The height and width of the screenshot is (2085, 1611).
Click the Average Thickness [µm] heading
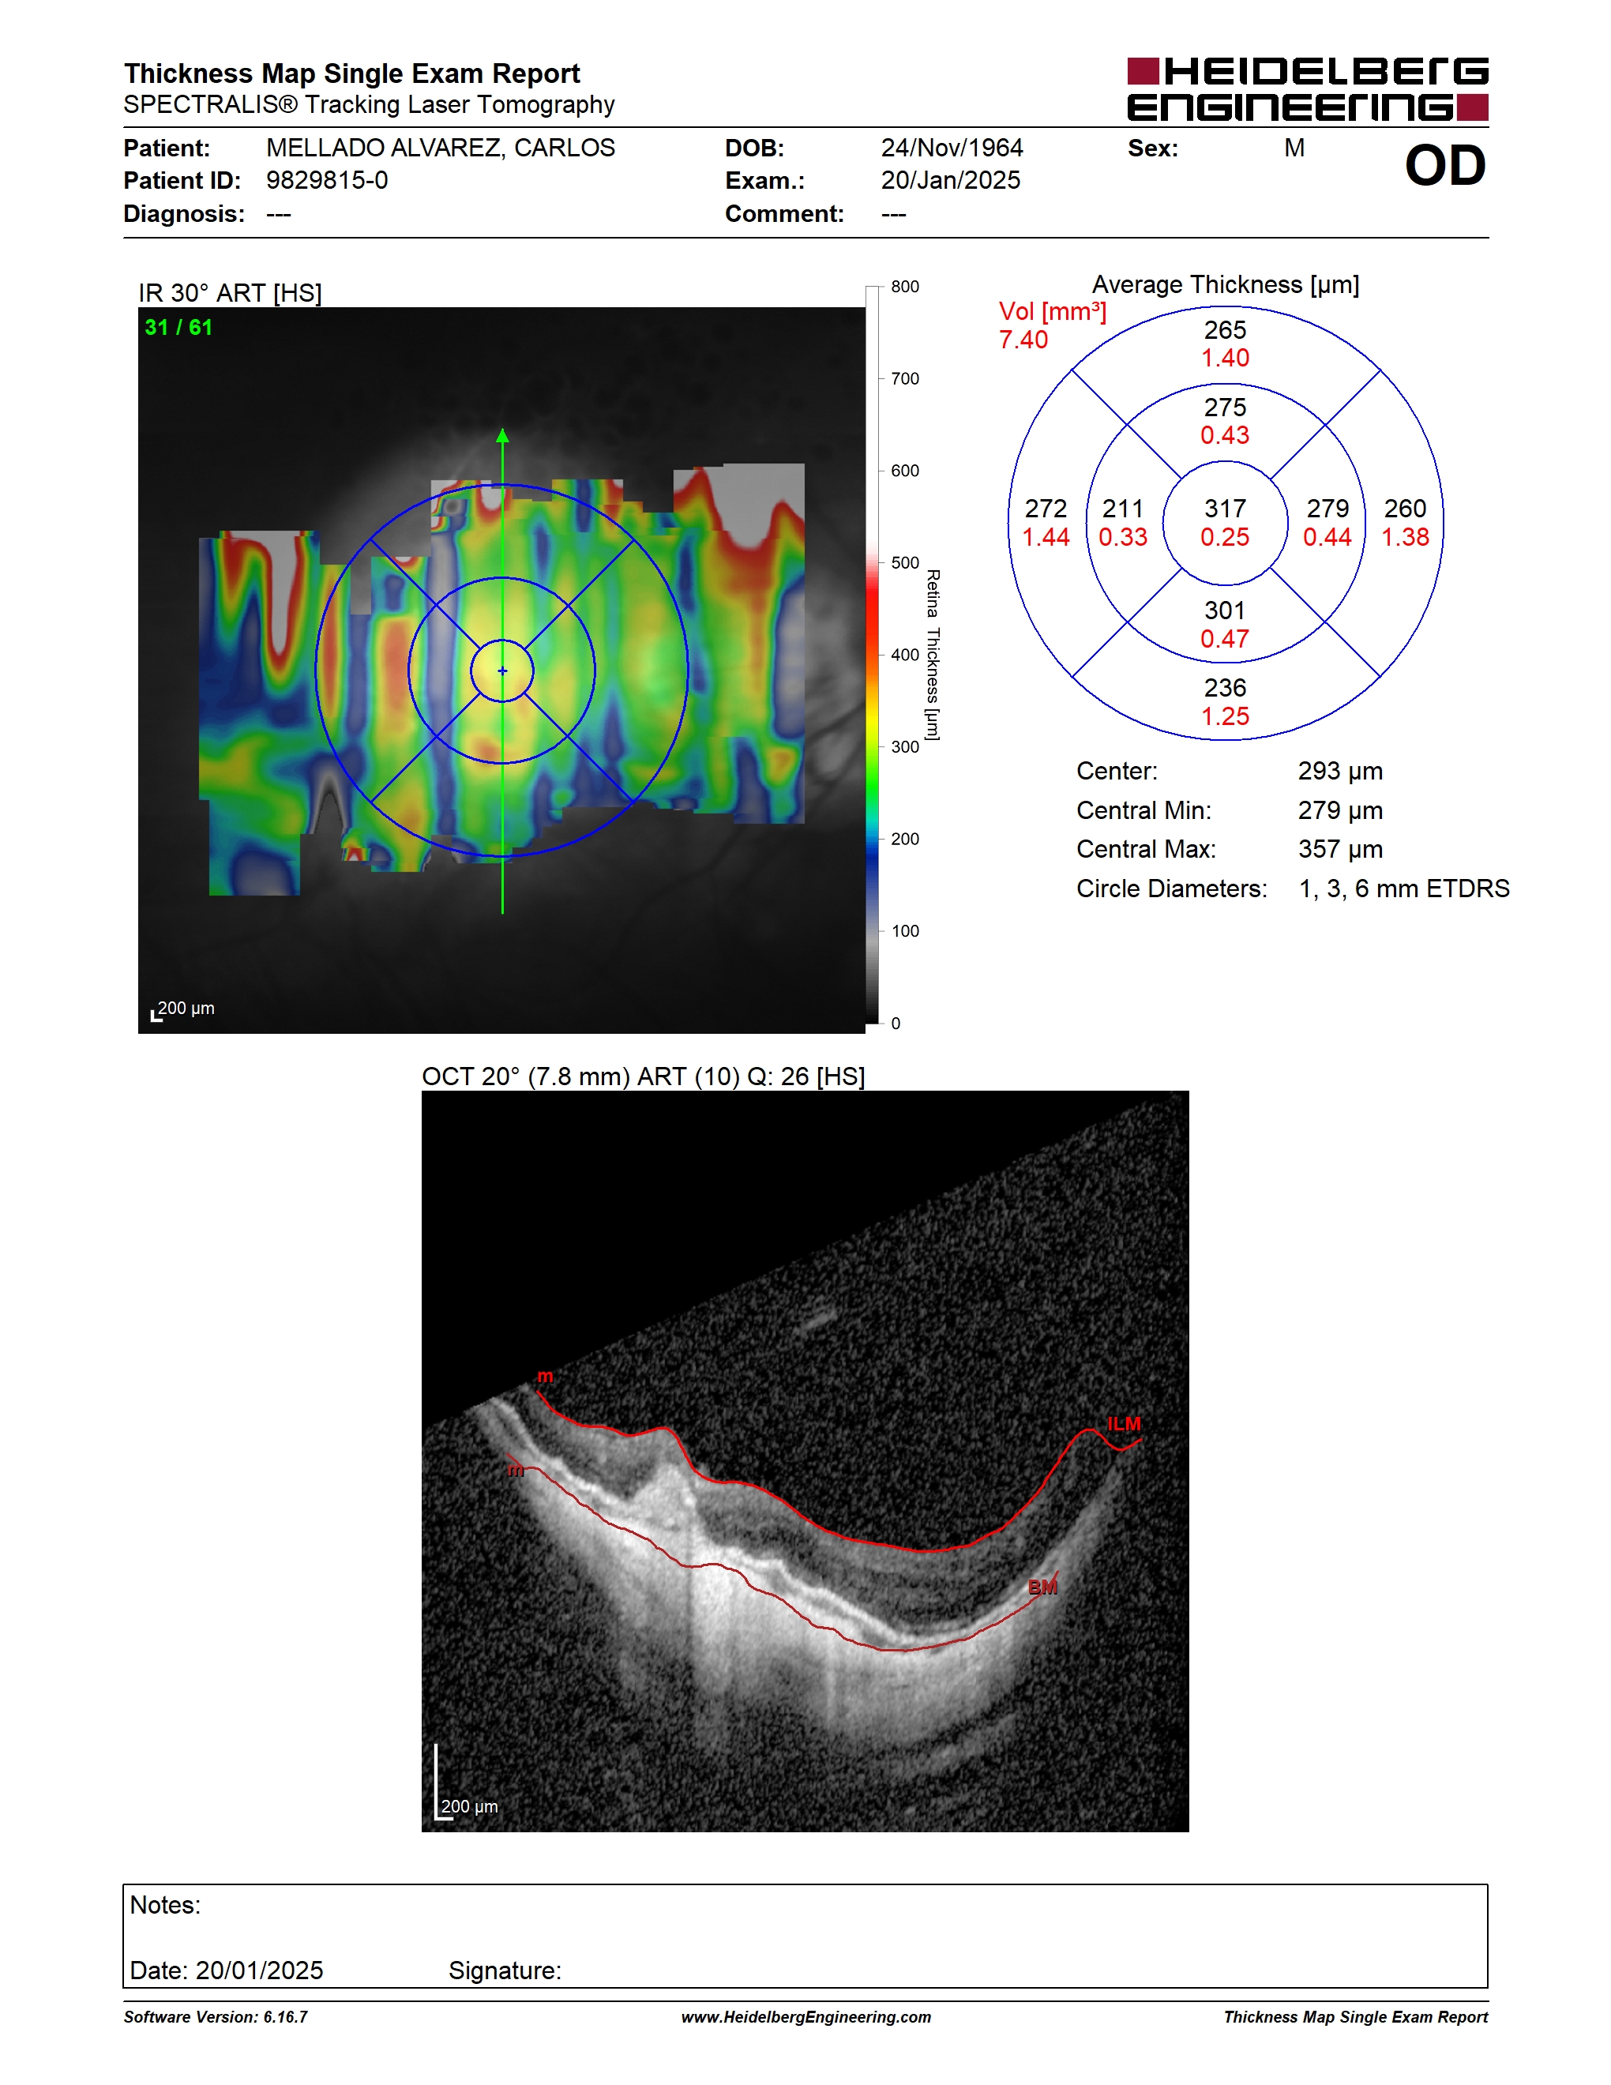tap(1226, 284)
